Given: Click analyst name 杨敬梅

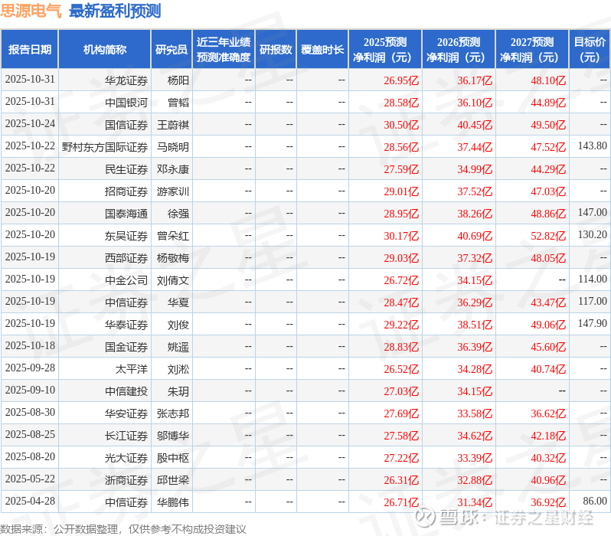Looking at the screenshot, I should pyautogui.click(x=173, y=259).
